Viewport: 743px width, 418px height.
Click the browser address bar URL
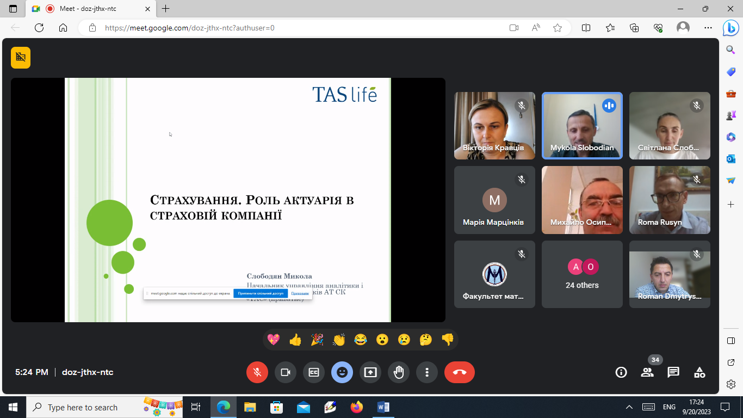point(190,28)
